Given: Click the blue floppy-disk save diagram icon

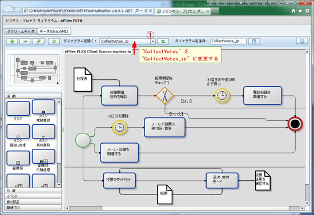Looking at the screenshot, I should tap(254, 42).
